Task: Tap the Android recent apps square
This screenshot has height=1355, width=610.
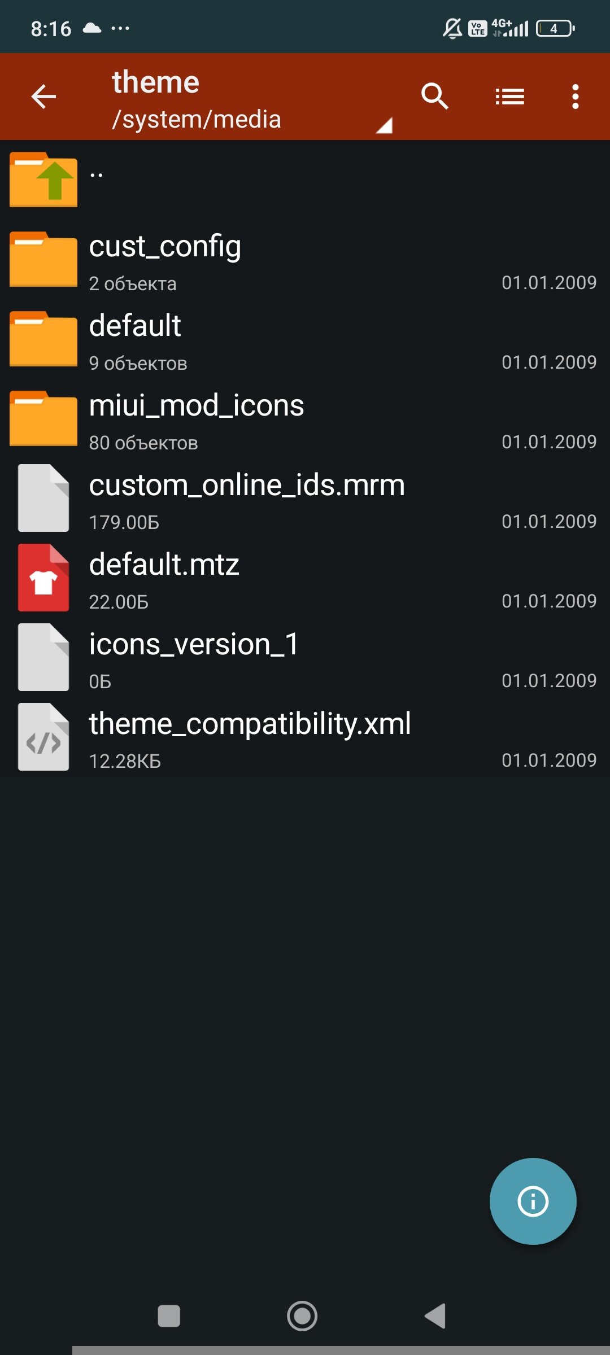Action: [169, 1316]
